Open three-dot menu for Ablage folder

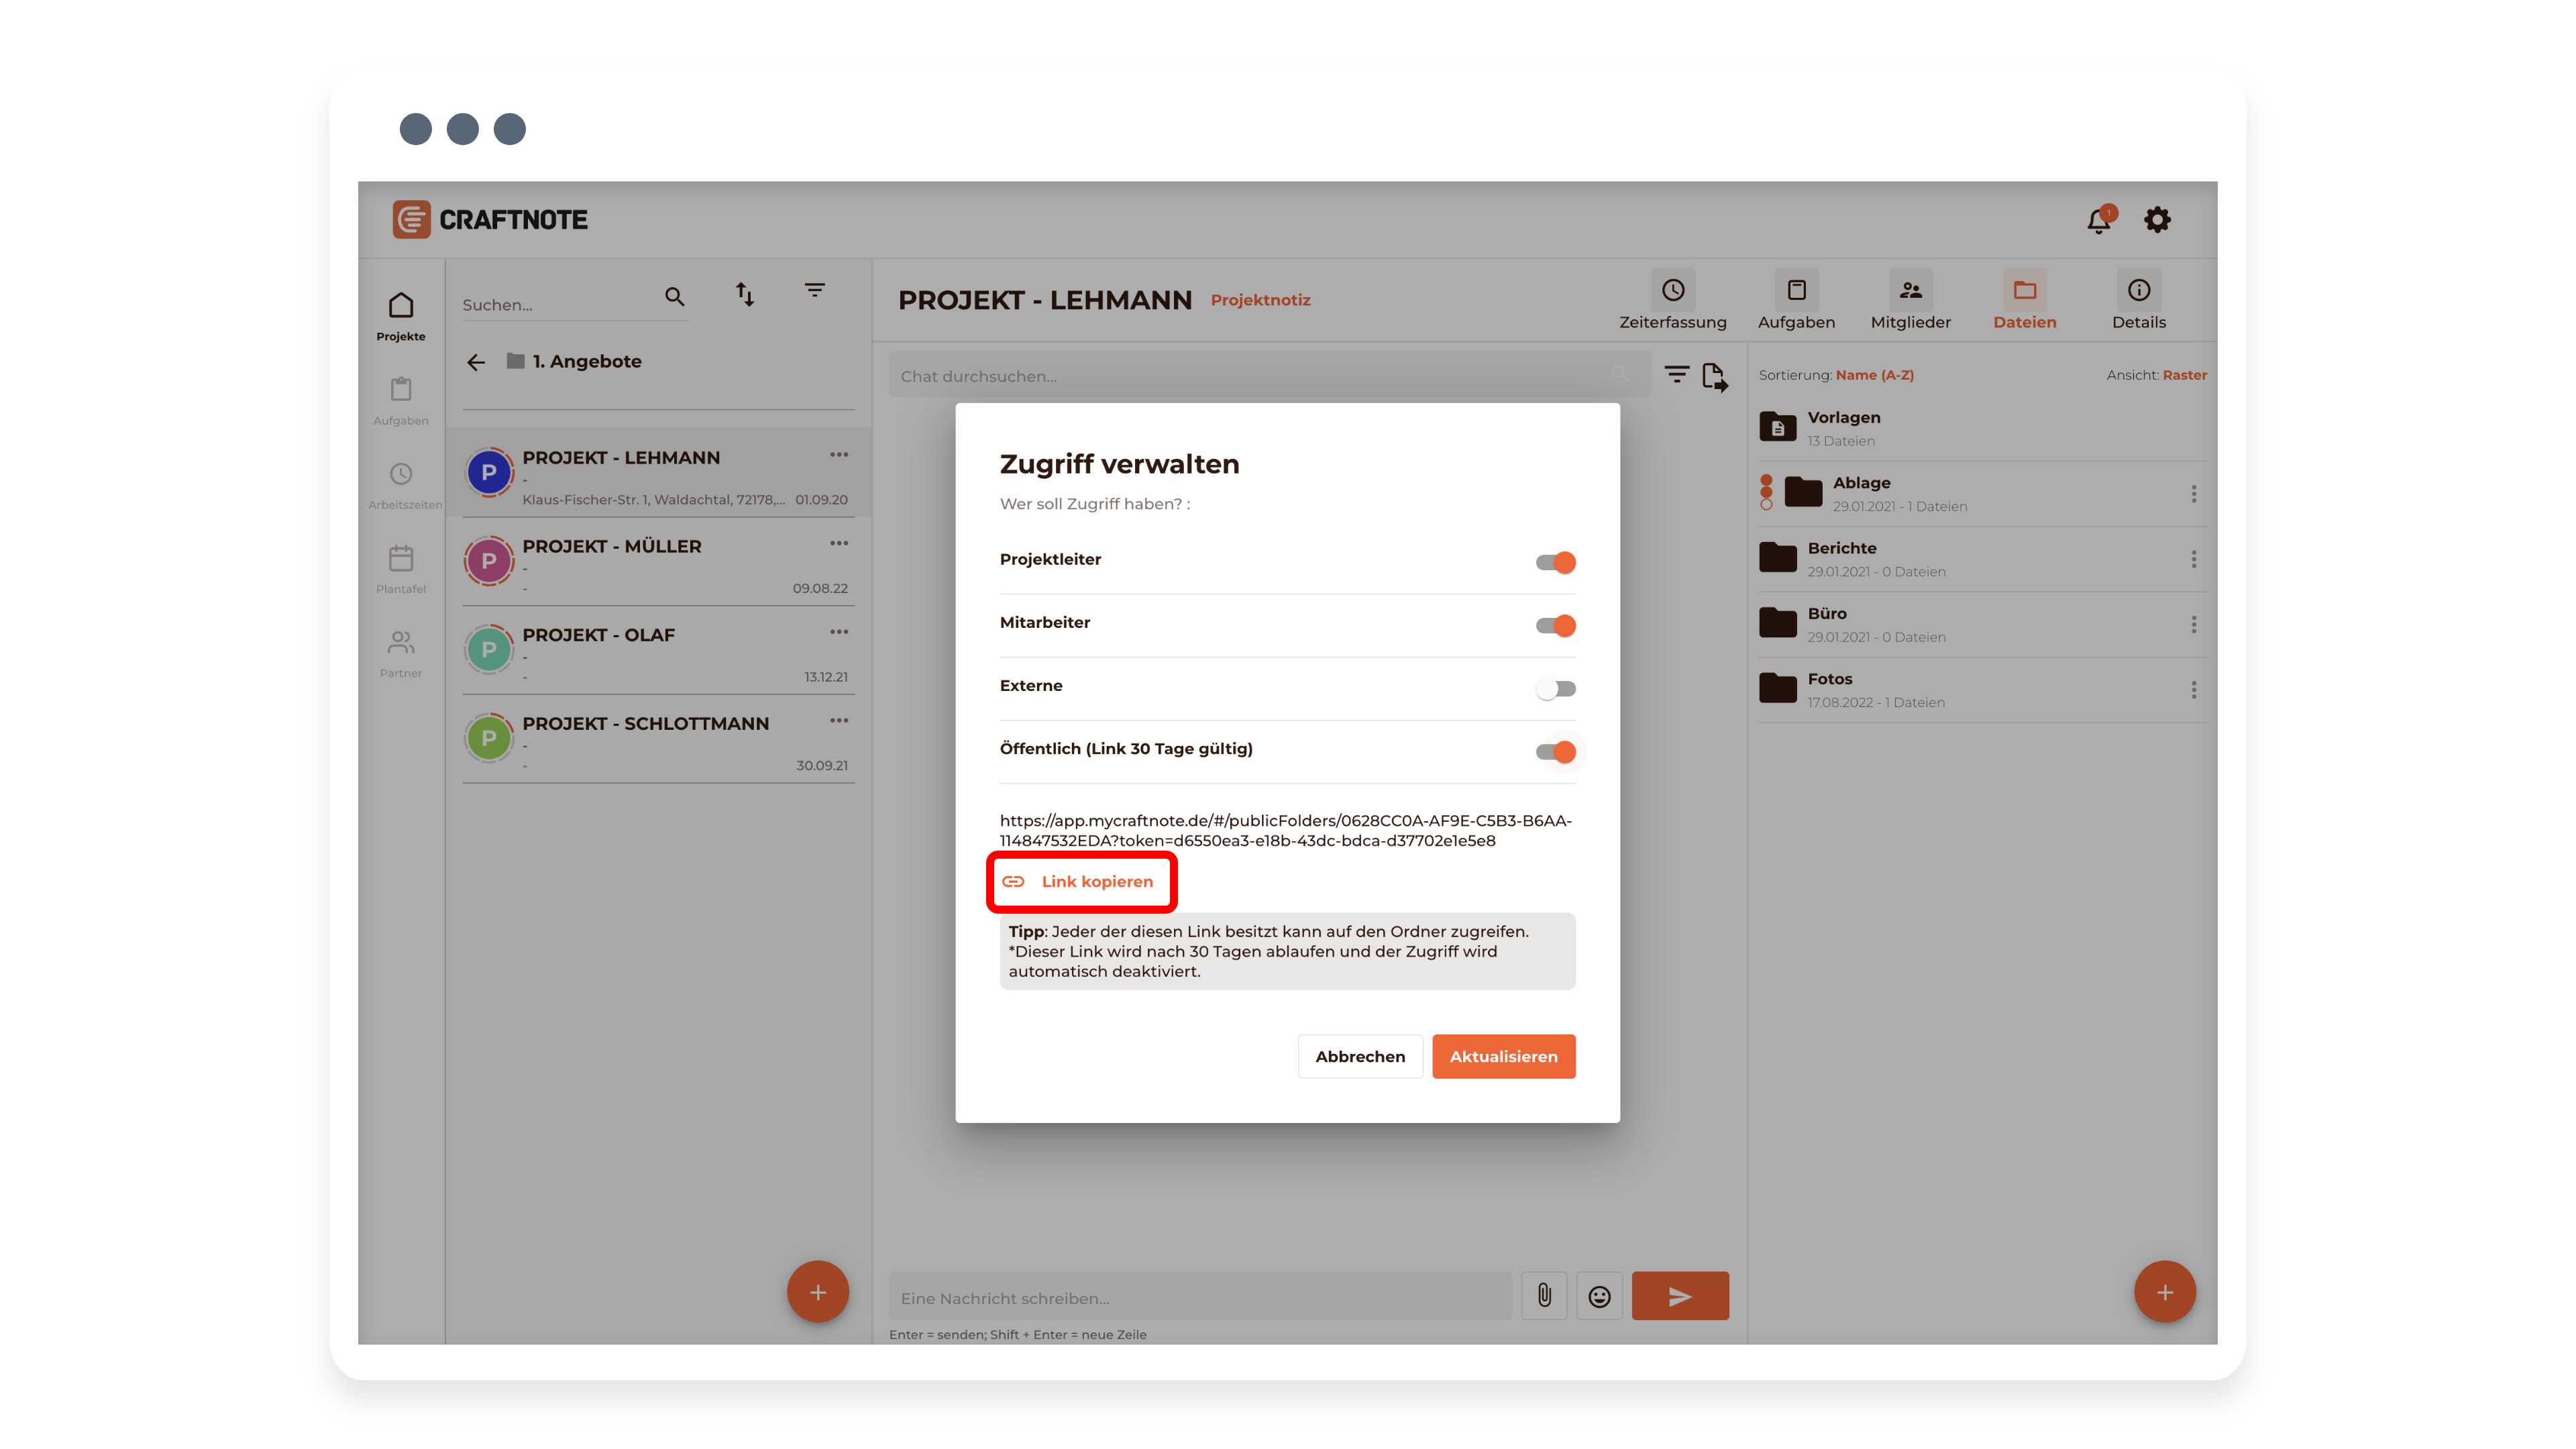coord(2193,494)
